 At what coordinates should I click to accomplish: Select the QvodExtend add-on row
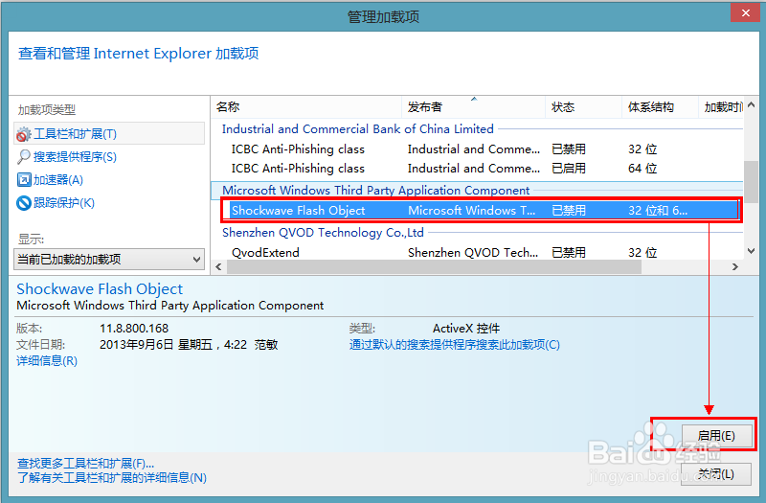click(478, 252)
